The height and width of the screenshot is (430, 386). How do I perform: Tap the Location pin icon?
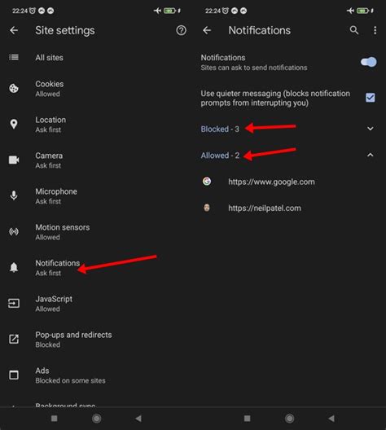14,125
